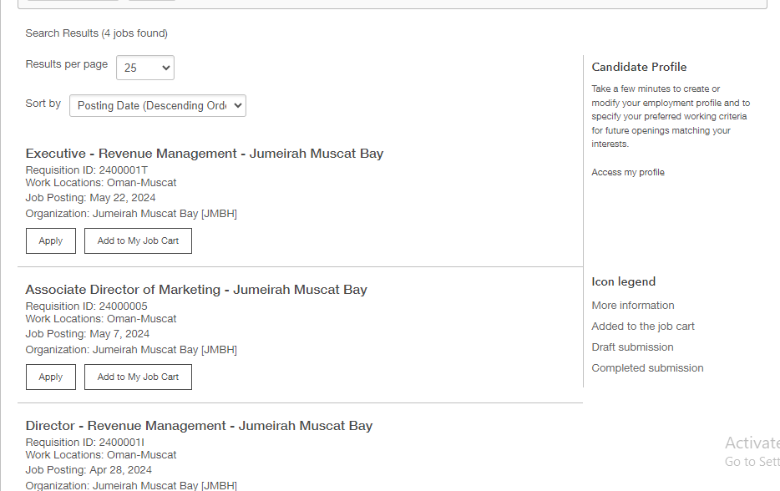780x491 pixels.
Task: Click Job Posting: Apr 28, 2024 text
Action: tap(89, 470)
